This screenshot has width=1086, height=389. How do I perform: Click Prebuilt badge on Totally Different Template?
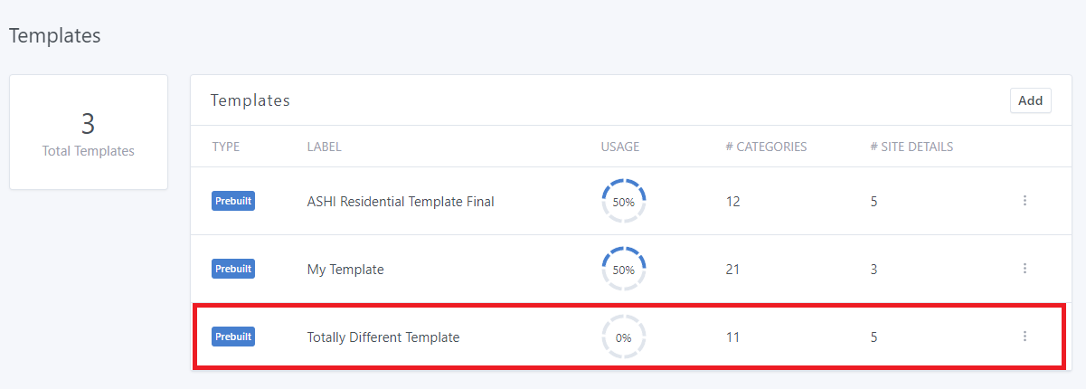233,337
